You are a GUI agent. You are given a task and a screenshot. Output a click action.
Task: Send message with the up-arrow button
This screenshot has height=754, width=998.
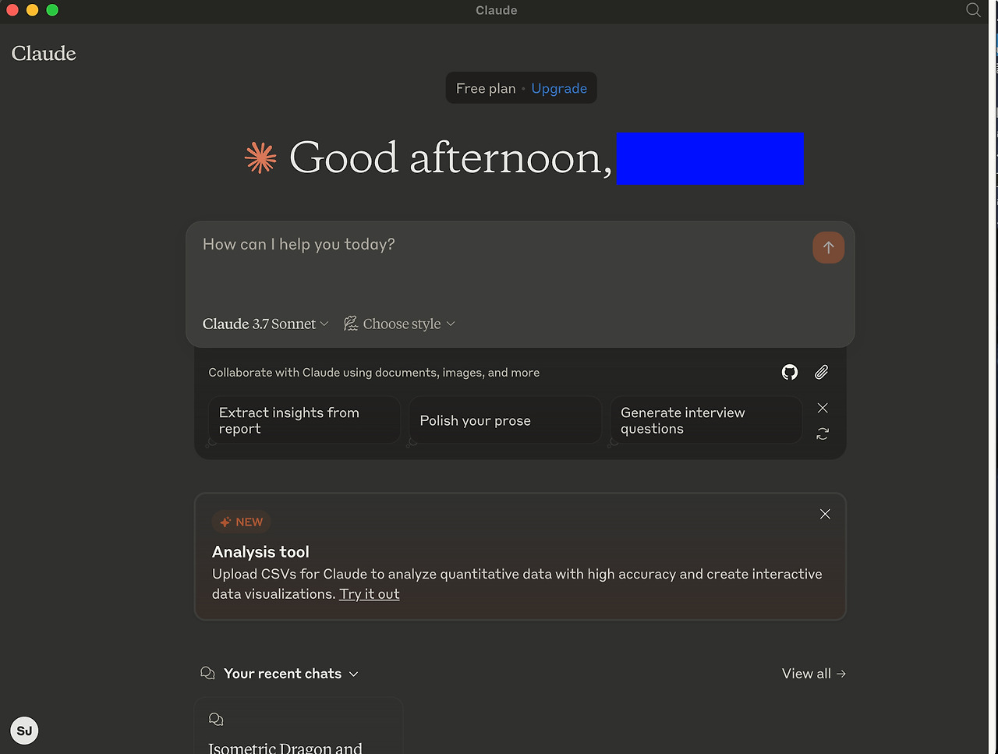[828, 247]
